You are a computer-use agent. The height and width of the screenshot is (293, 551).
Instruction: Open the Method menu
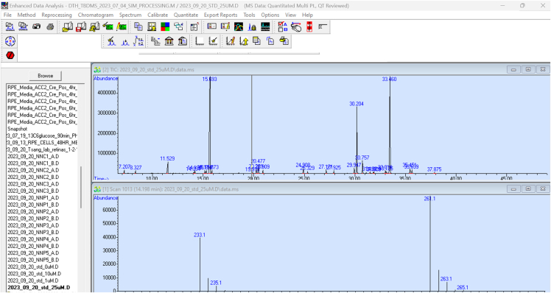pos(27,15)
